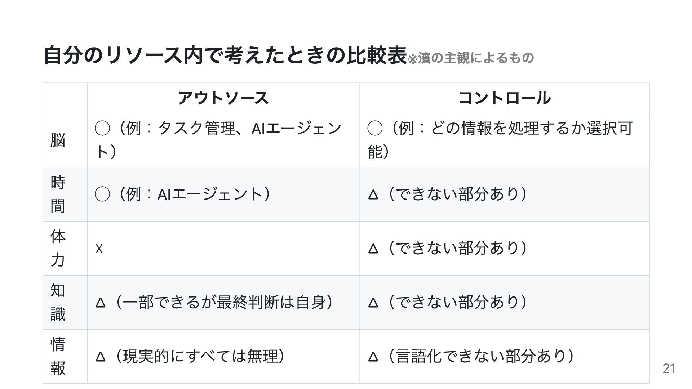
Task: Click triangle mark beside 現実的にすべては無理
Action: point(101,357)
